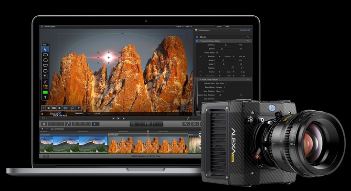Select the arrow pointer tool in TrackX palette
The image size is (351, 191).
(45, 50)
